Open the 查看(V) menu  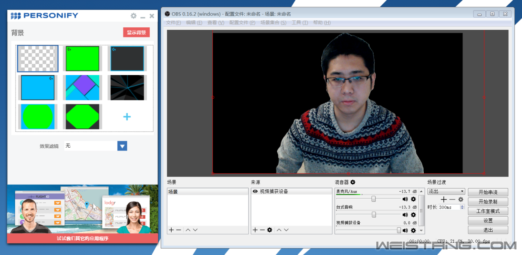pos(216,23)
